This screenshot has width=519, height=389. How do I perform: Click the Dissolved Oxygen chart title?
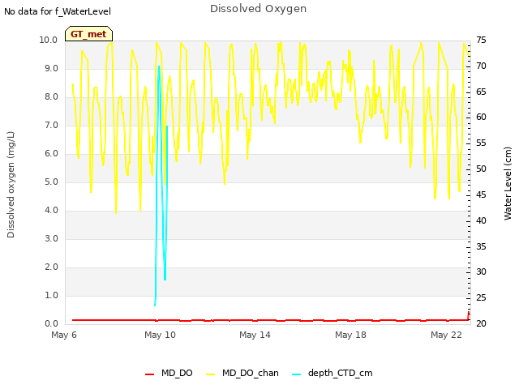tap(258, 9)
